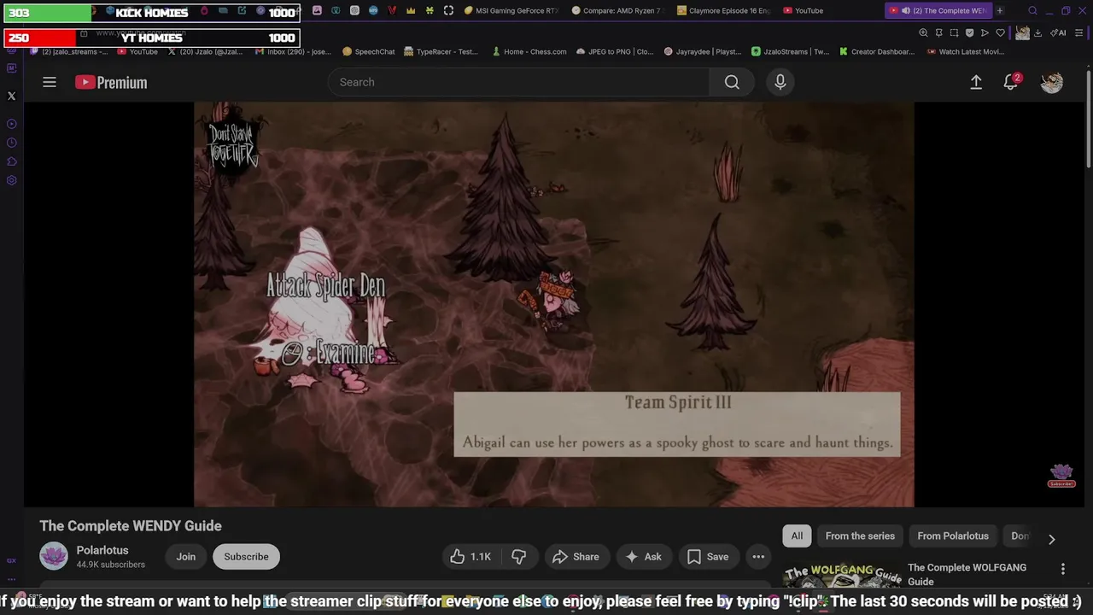Open a new browser tab plus
The height and width of the screenshot is (615, 1093).
coord(1000,10)
